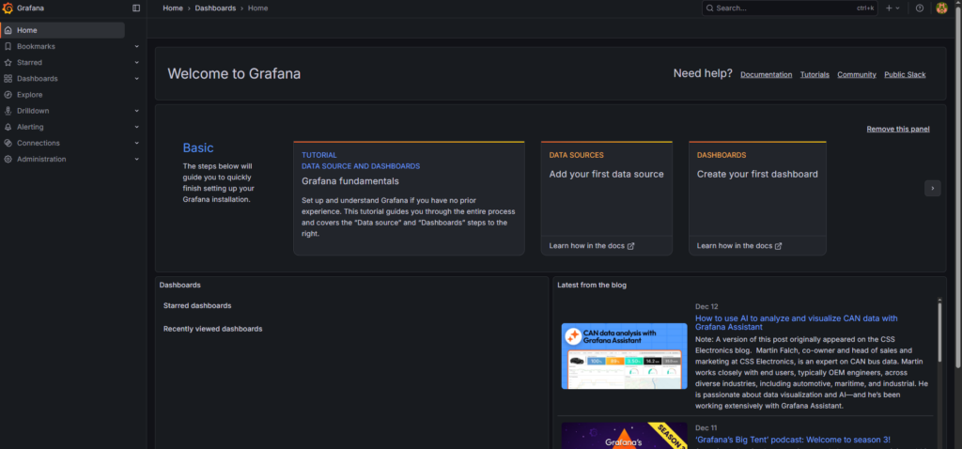
Task: Click the Remove this panel link
Action: tap(897, 129)
